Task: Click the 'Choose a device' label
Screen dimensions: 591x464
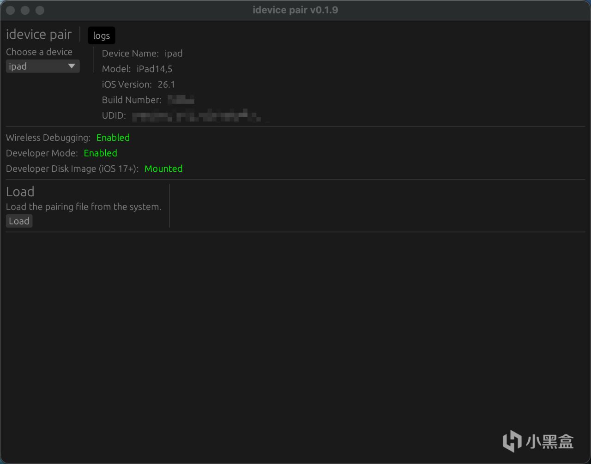Action: pyautogui.click(x=39, y=52)
